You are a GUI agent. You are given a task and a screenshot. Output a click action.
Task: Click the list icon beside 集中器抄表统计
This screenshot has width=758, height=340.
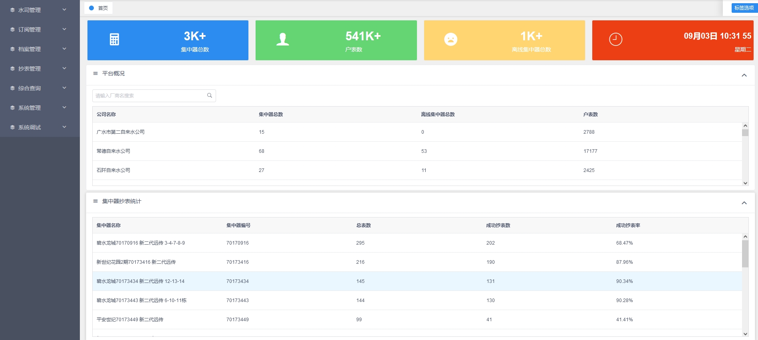click(x=95, y=201)
